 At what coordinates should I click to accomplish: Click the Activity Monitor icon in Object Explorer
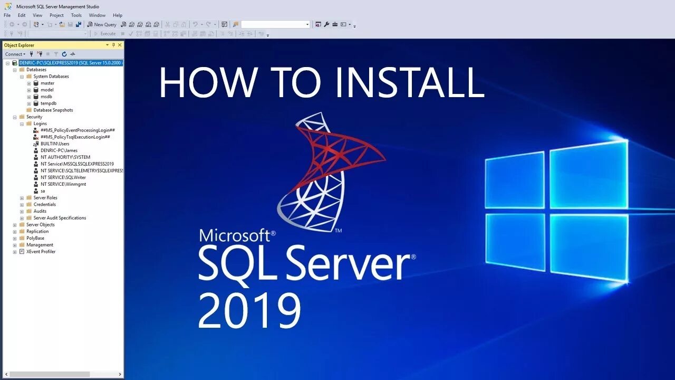(73, 54)
